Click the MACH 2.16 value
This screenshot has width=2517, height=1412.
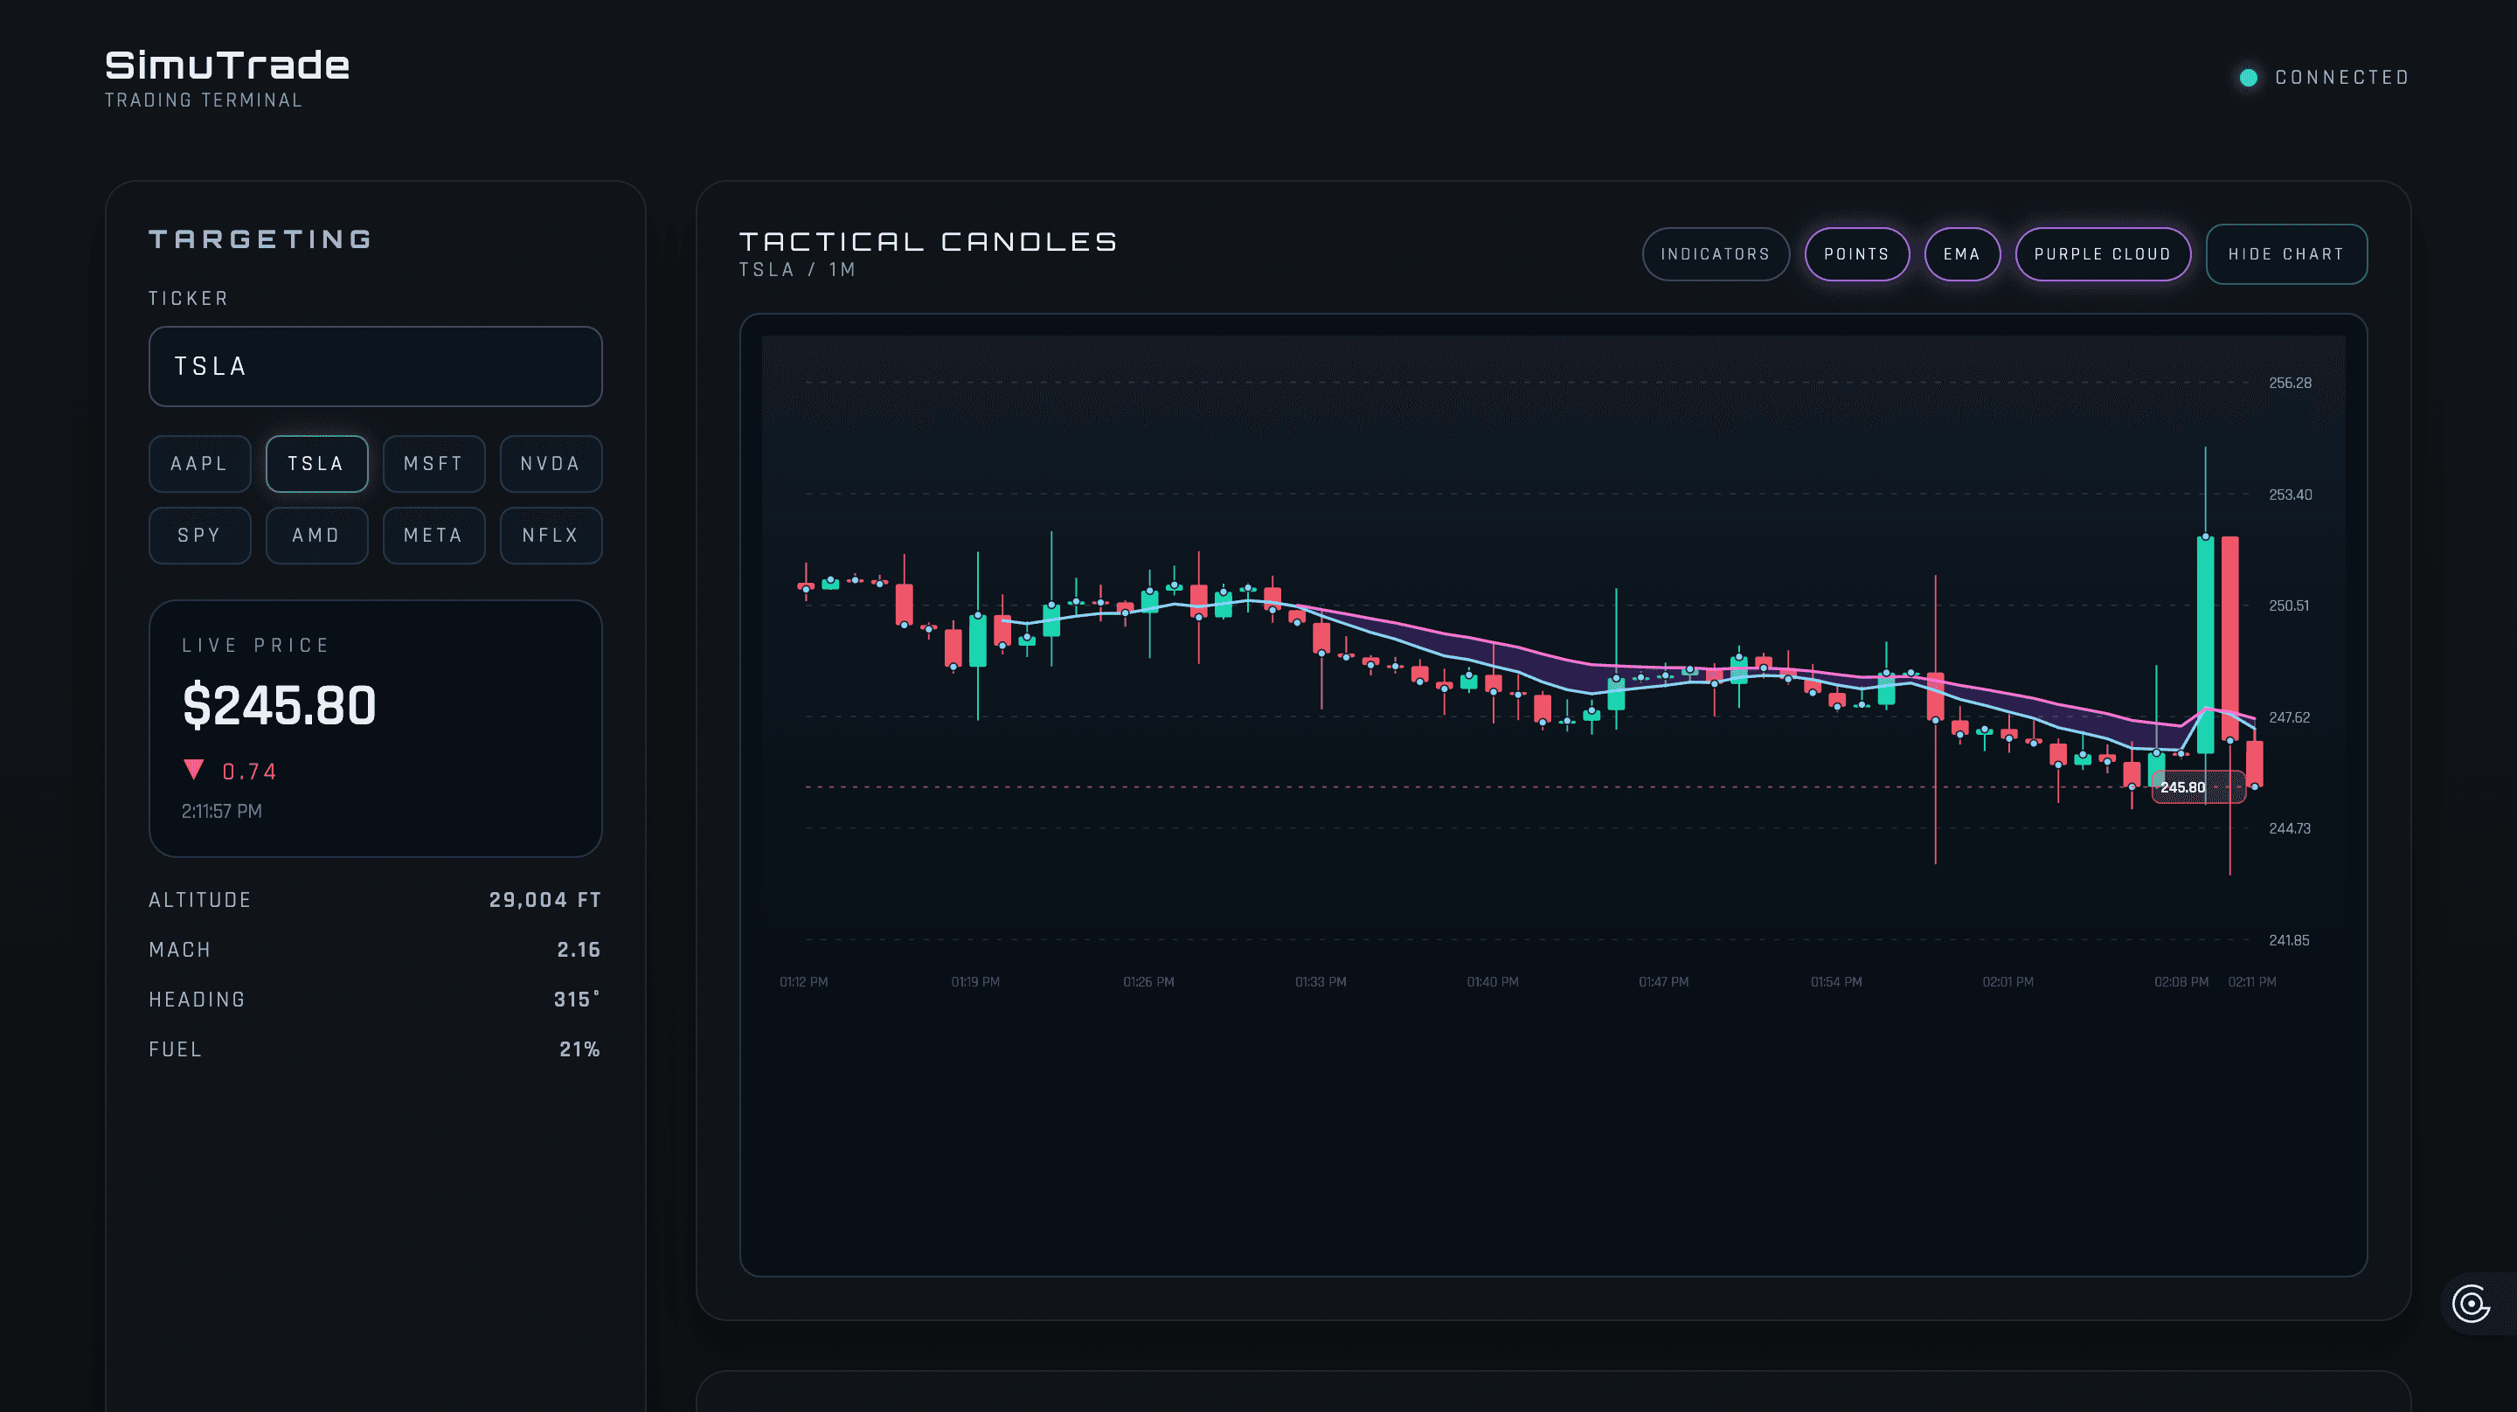point(579,950)
